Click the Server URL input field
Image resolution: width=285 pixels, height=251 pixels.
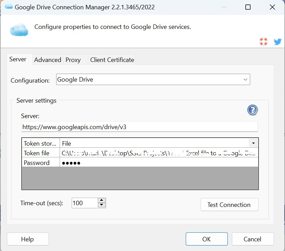140,127
